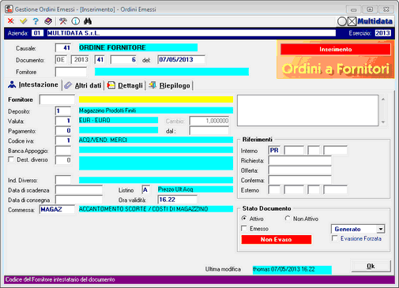Click the Data di consegna field

[x=79, y=200]
